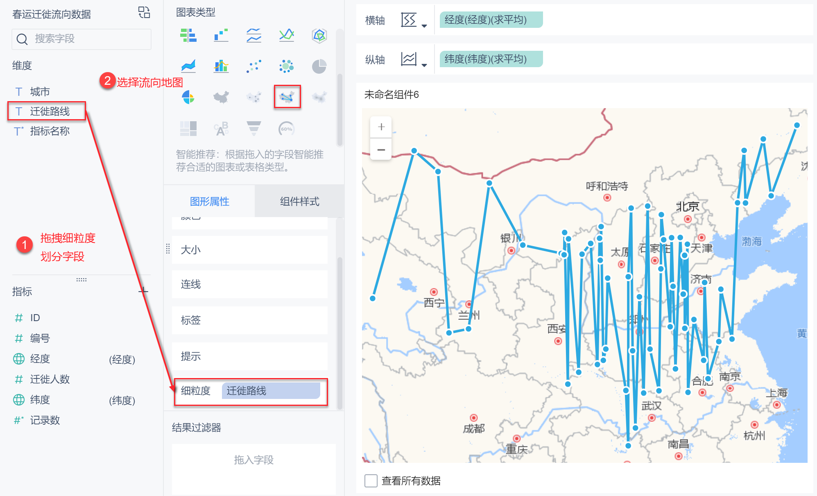Choose the pie chart type icon
The width and height of the screenshot is (817, 496).
tap(319, 66)
